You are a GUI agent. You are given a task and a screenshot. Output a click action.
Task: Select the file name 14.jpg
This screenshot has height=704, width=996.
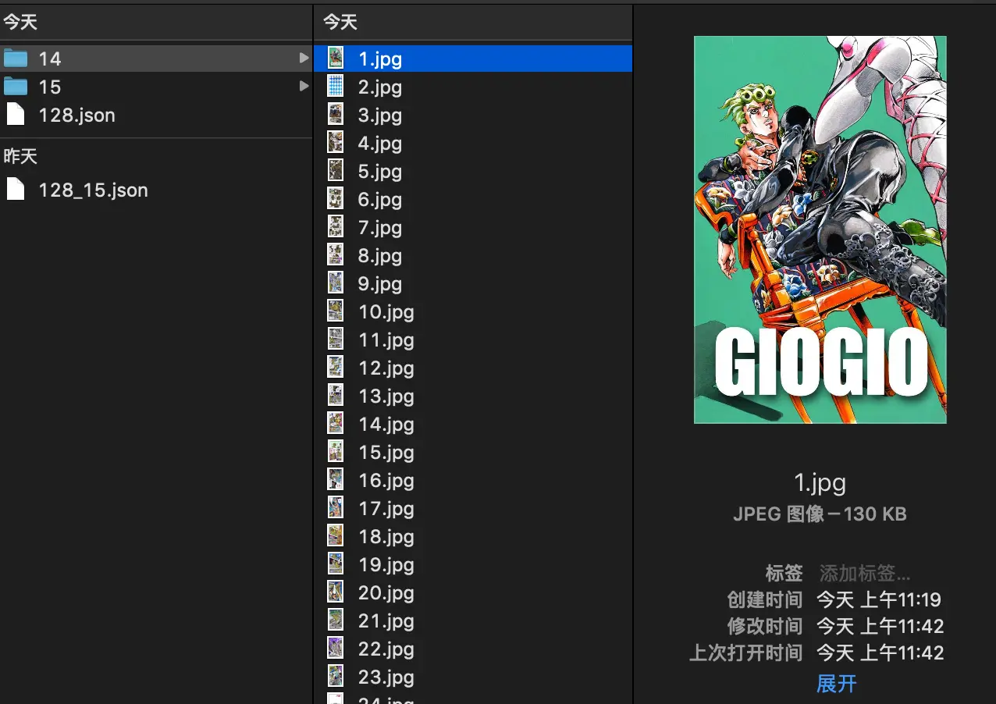pos(386,424)
